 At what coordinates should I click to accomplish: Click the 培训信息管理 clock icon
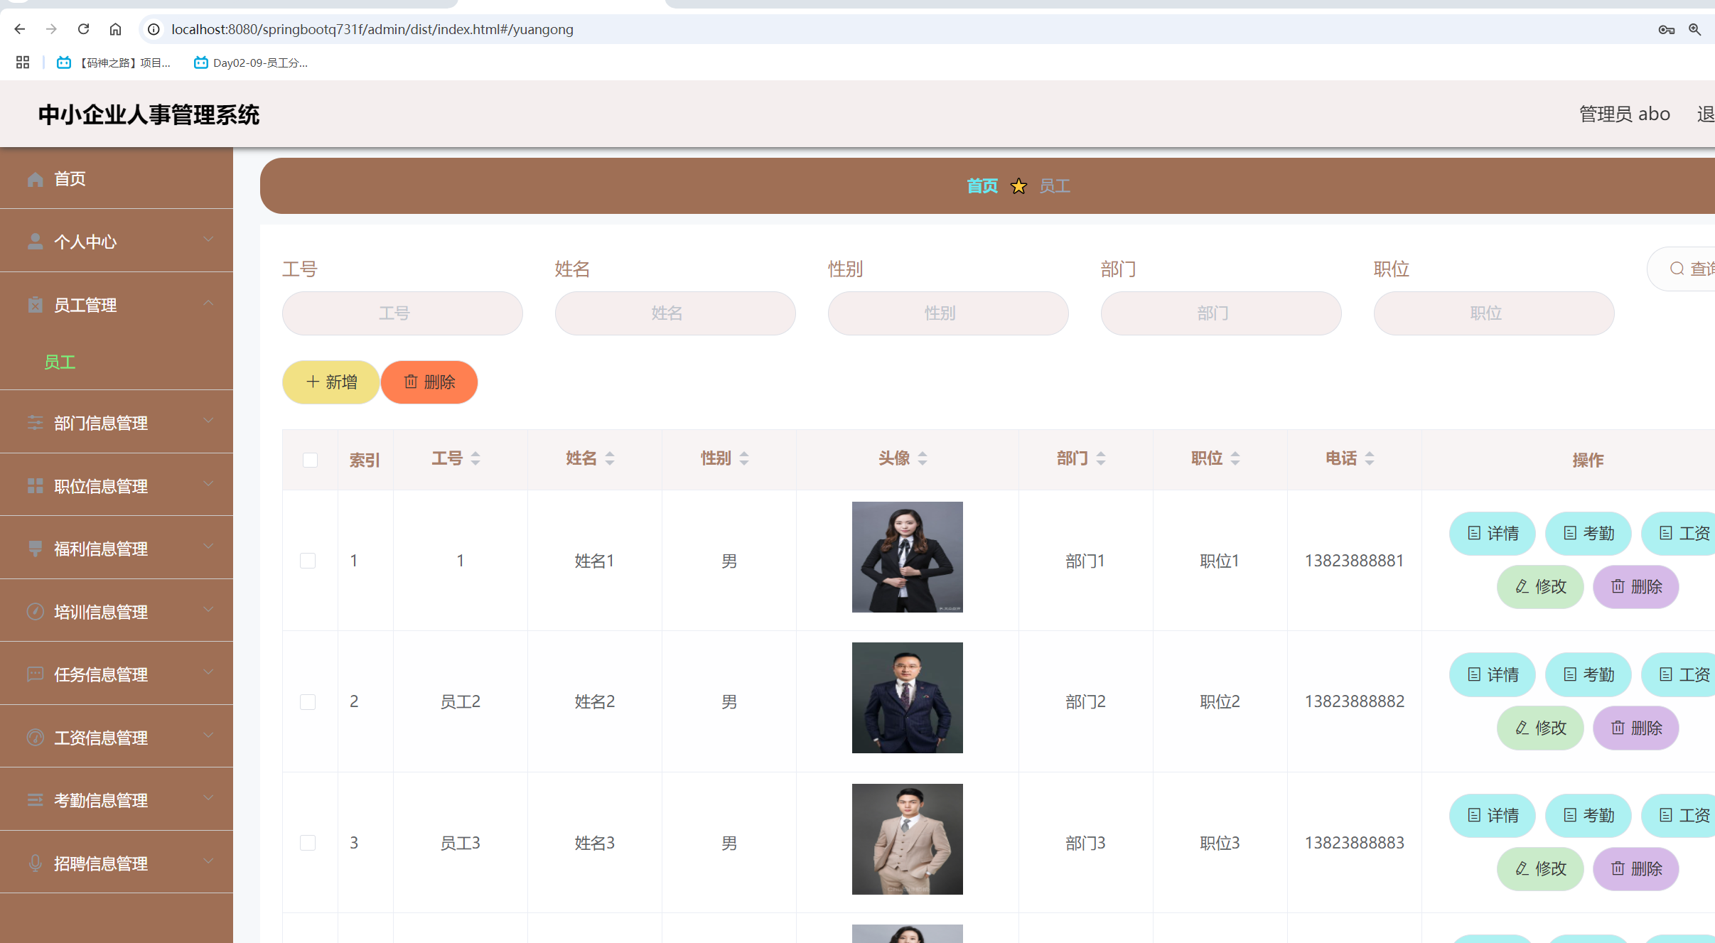[35, 611]
